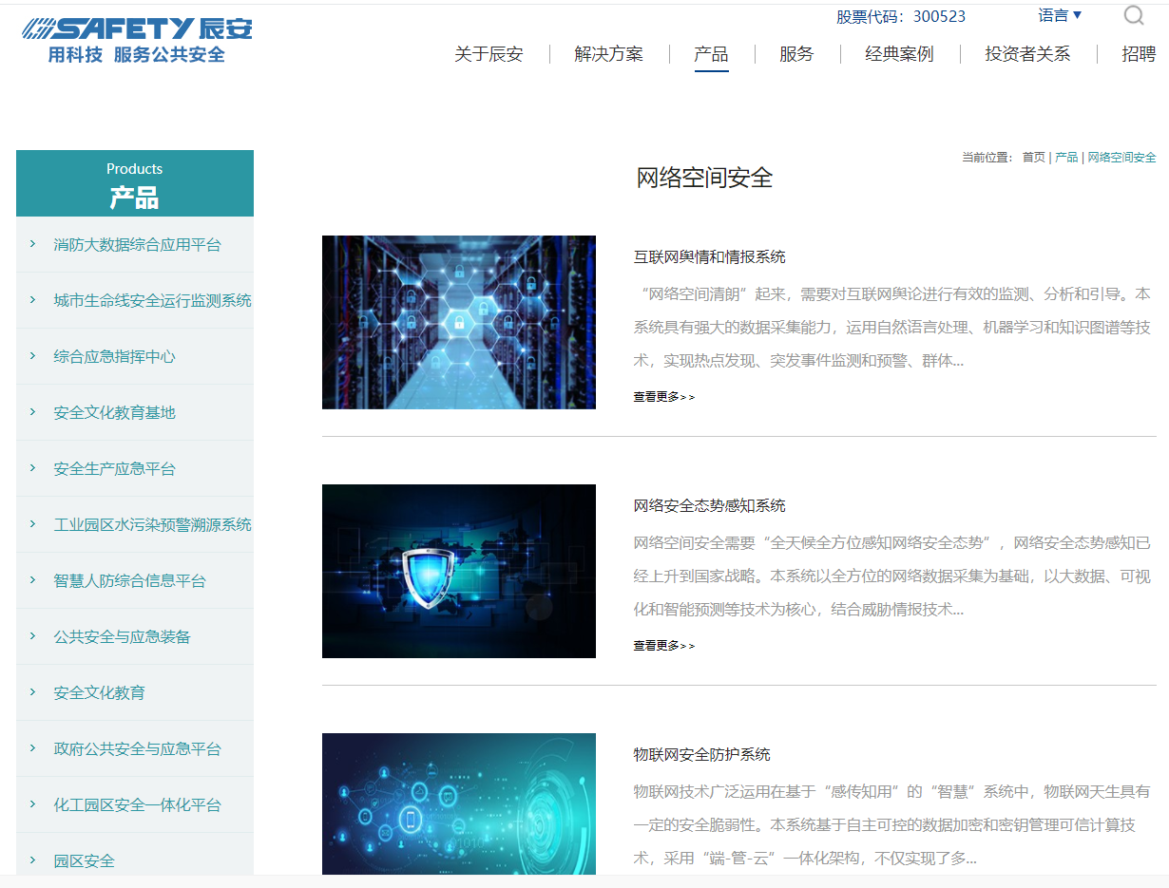Open the blue shield thumbnail image
Image resolution: width=1169 pixels, height=888 pixels.
coord(459,572)
